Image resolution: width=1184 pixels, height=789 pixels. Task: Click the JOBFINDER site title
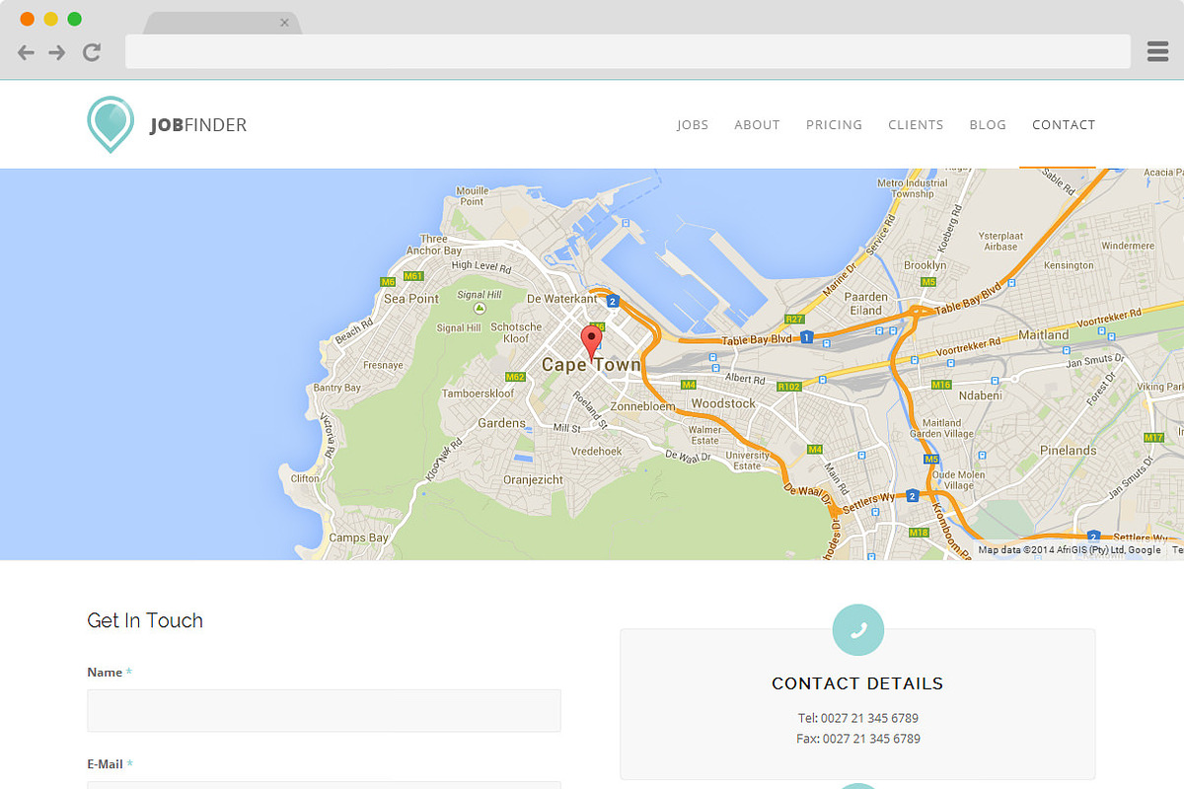[198, 125]
